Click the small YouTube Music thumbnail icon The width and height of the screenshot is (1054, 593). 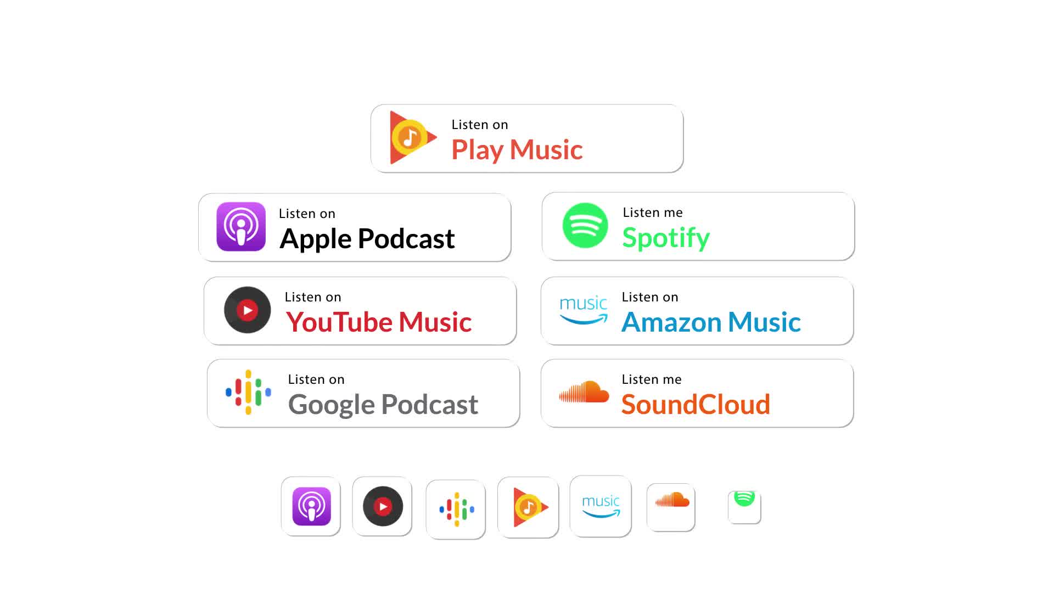[x=382, y=506]
